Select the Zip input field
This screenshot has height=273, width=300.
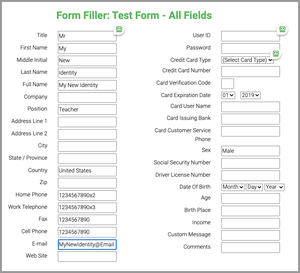point(87,183)
